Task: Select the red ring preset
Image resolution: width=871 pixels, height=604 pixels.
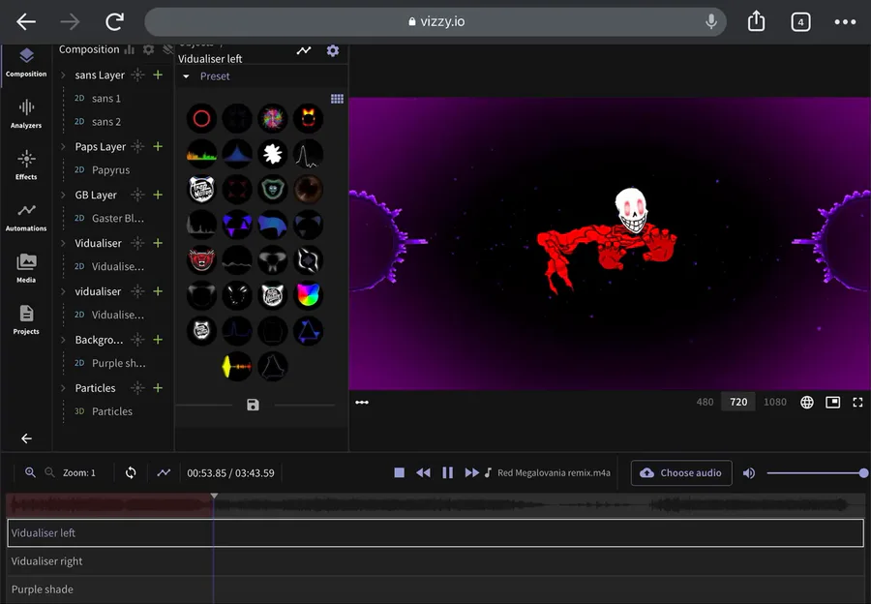Action: tap(201, 118)
